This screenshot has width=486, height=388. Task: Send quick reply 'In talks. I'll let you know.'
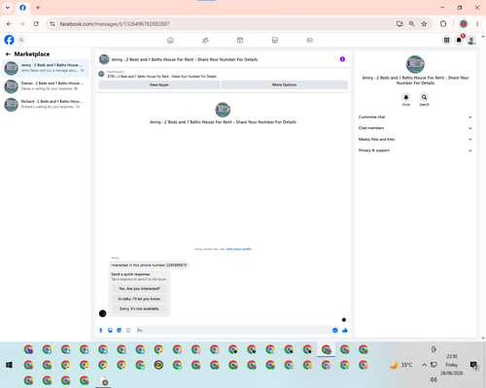[139, 299]
